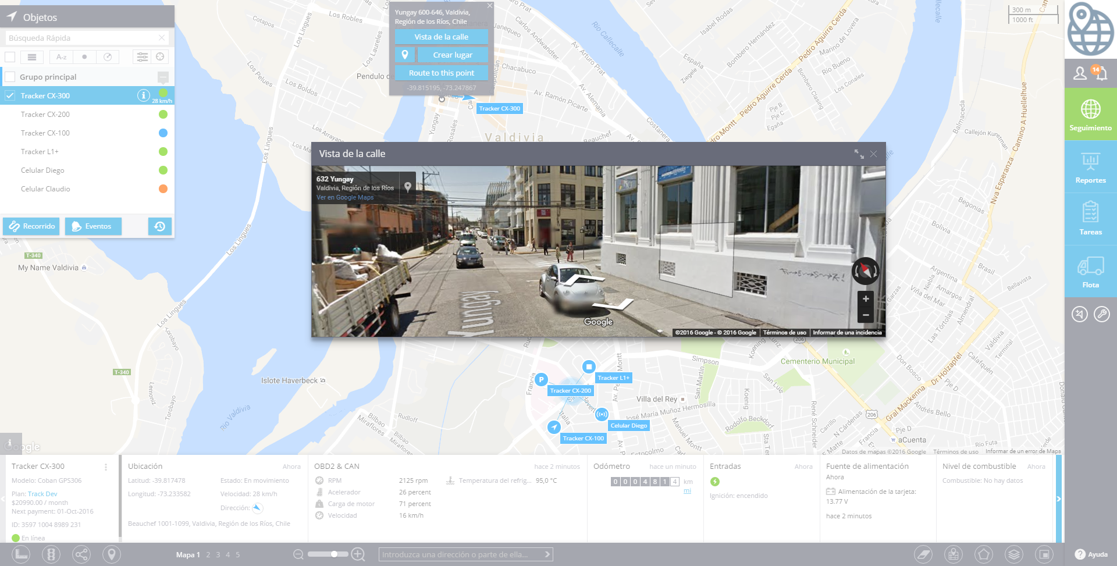
Task: Show info for Tracker CX-300
Action: [x=143, y=95]
